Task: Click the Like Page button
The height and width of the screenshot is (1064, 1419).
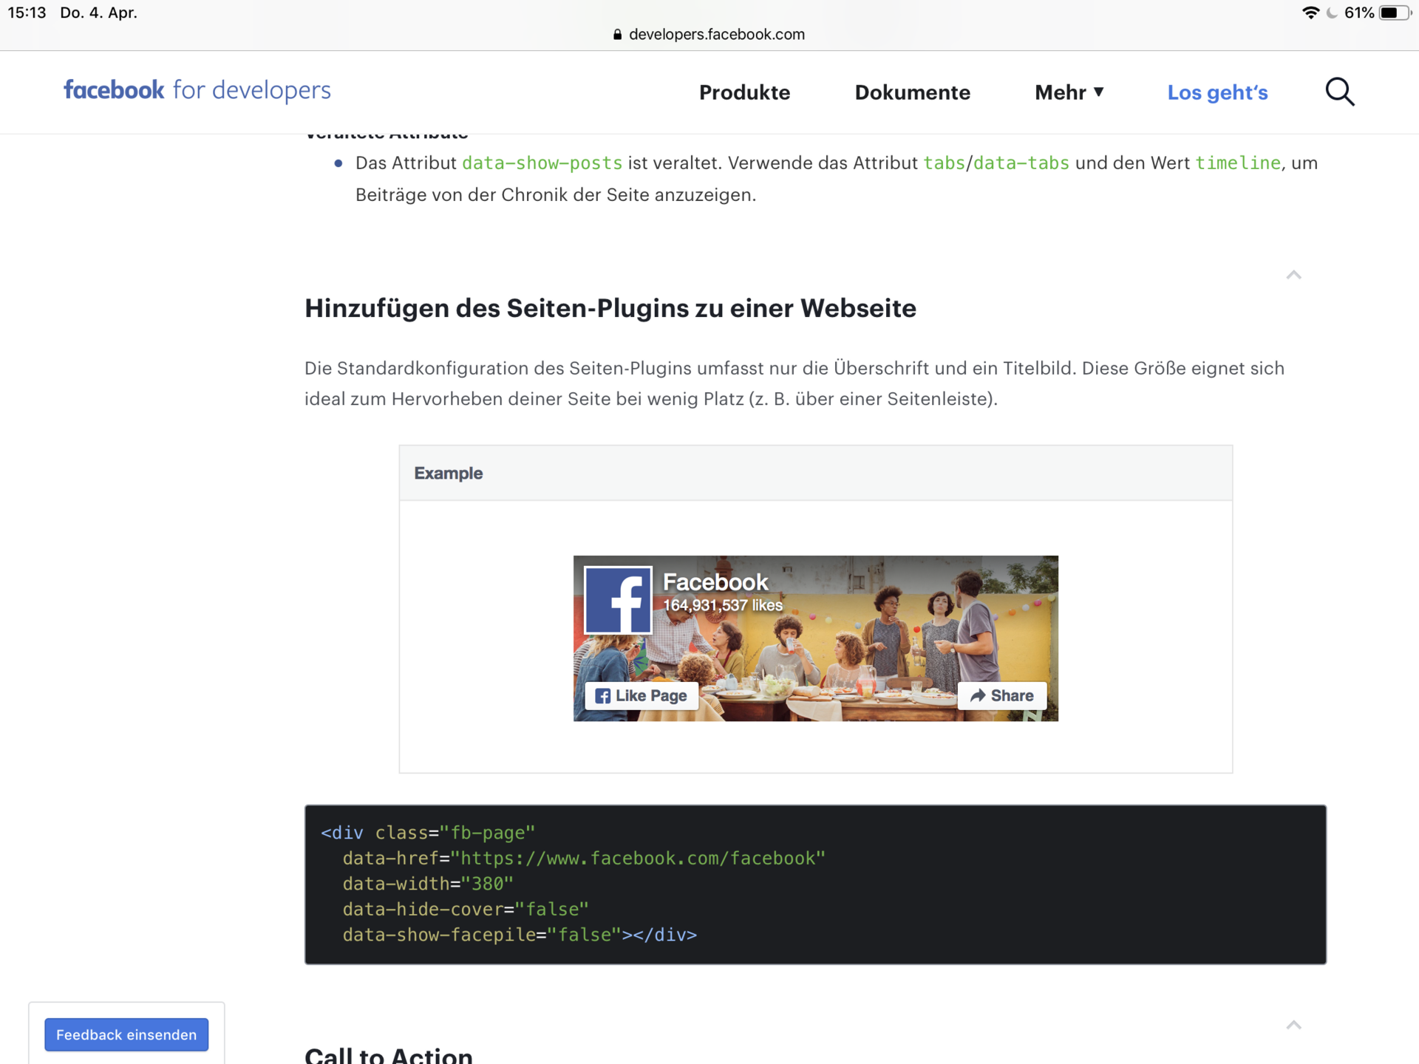Action: (x=642, y=695)
